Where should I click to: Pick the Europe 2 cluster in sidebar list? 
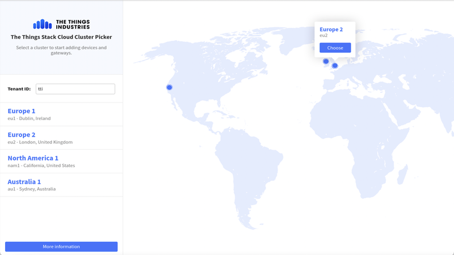click(61, 138)
